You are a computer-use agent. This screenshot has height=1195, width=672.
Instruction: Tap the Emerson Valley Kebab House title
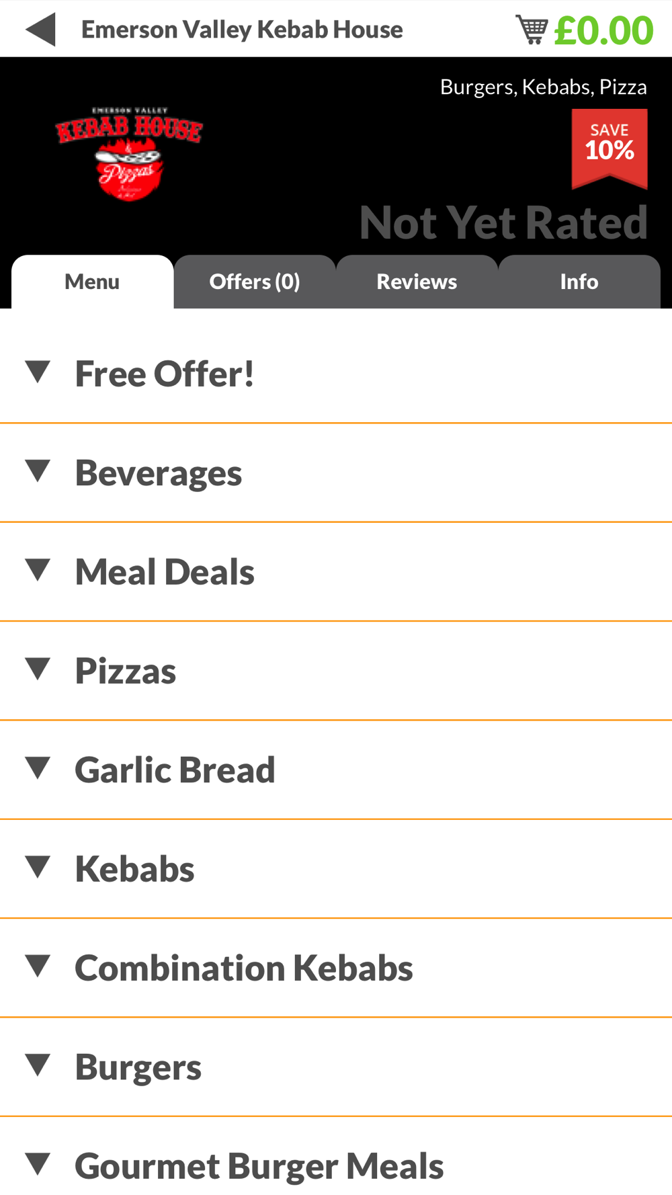pyautogui.click(x=242, y=30)
